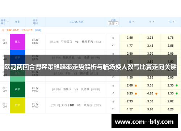
Task: Click team name 韦斯卡
Action: [x=67, y=89]
